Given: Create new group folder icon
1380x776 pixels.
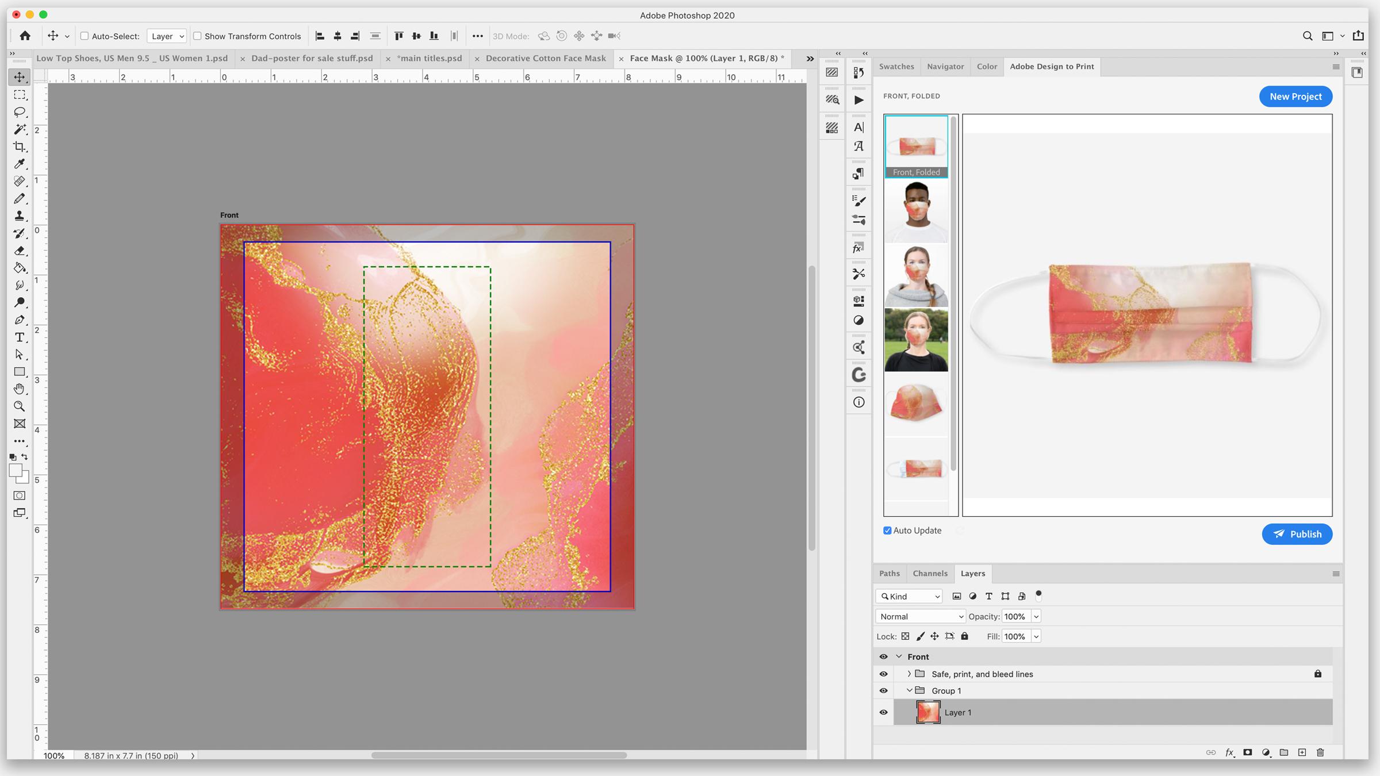Looking at the screenshot, I should (x=1284, y=752).
